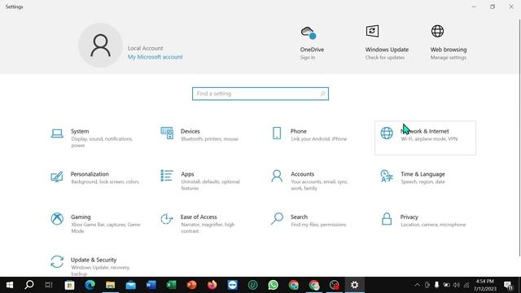Open the Apps settings category
This screenshot has height=293, width=521.
coord(205,181)
